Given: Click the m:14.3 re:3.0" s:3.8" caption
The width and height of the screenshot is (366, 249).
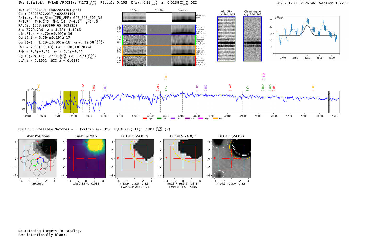Looking at the screenshot, I should click(231, 184).
